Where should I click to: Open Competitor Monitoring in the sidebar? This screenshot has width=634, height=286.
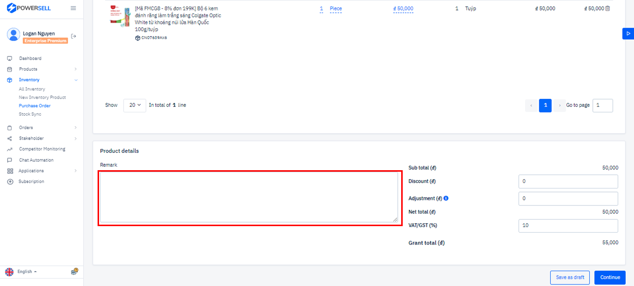pos(42,149)
